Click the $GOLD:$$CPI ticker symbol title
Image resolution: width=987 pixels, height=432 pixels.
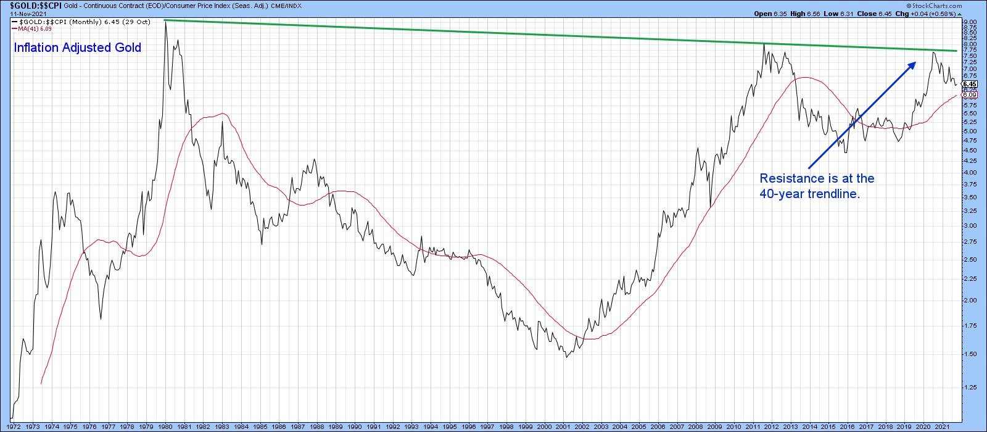[x=23, y=5]
